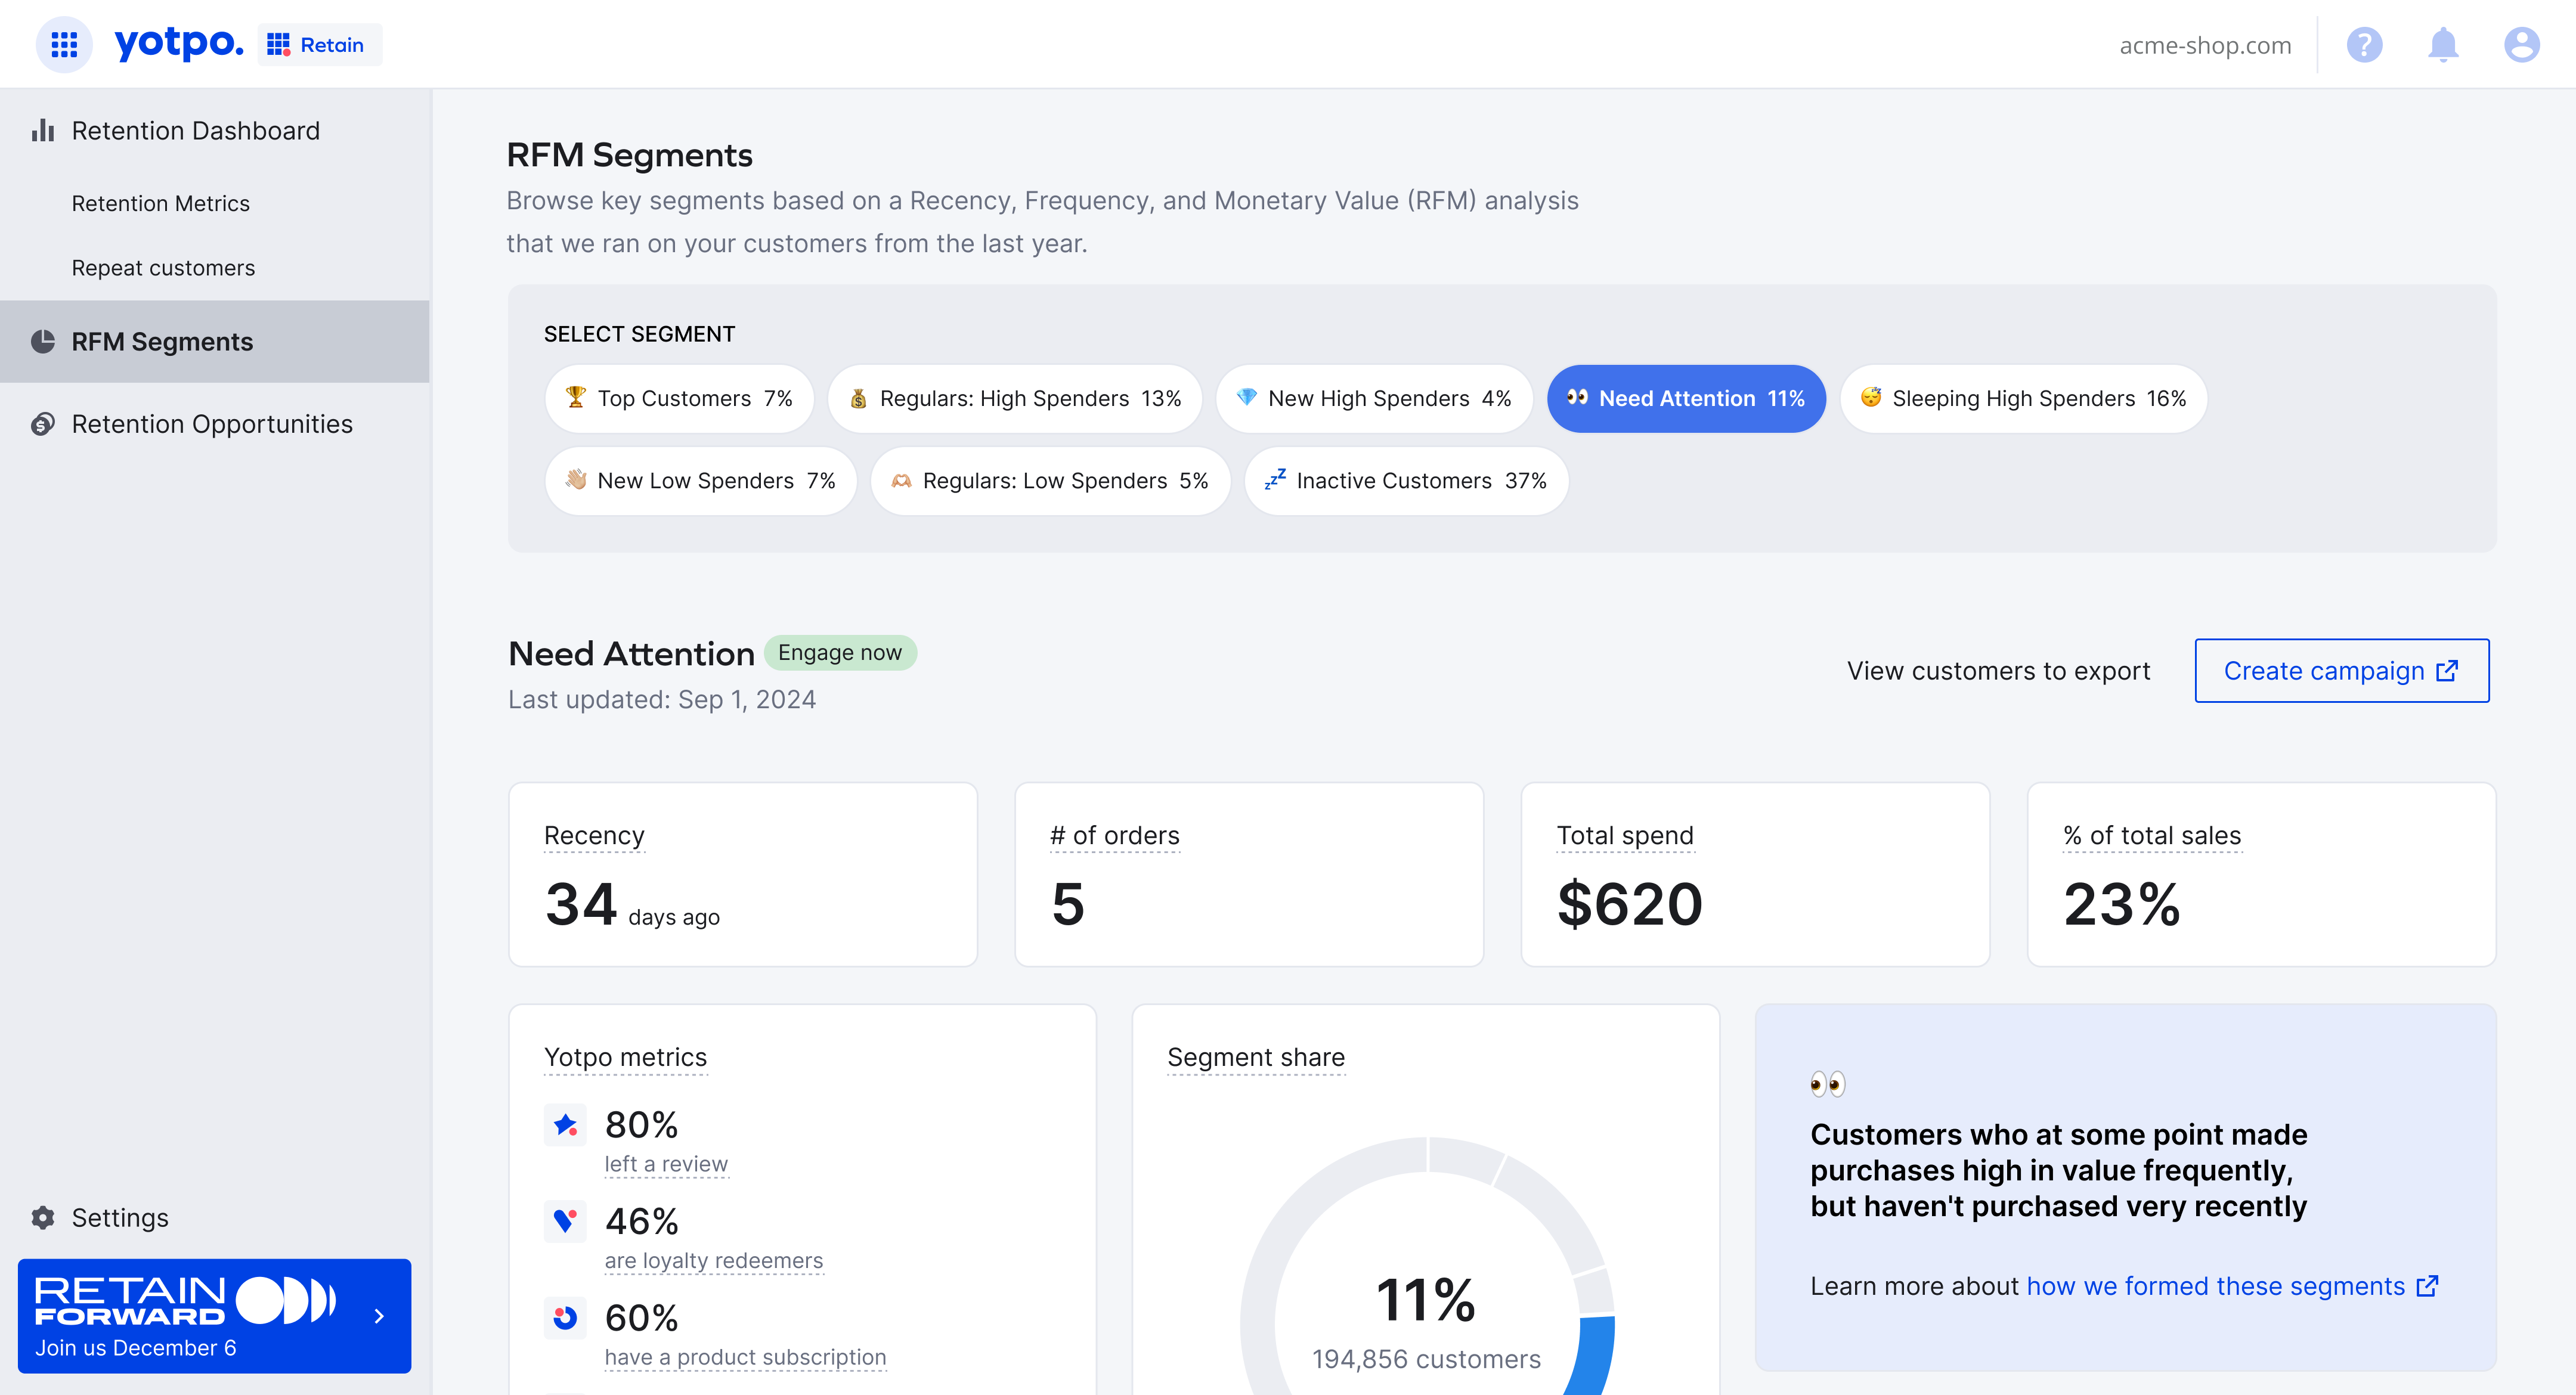The image size is (2576, 1395).
Task: Click the Engage now badge
Action: (840, 653)
